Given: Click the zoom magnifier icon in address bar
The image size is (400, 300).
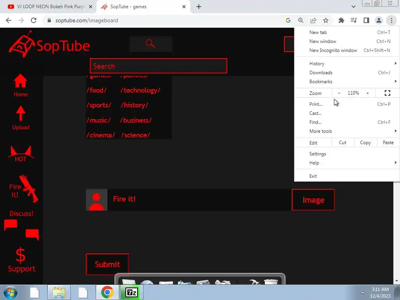Looking at the screenshot, I should [x=301, y=20].
